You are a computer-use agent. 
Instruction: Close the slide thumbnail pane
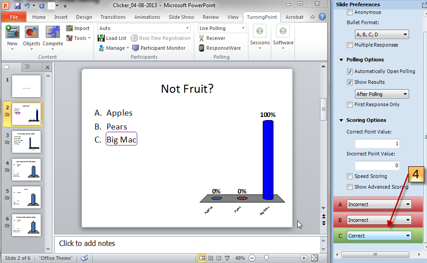point(47,67)
